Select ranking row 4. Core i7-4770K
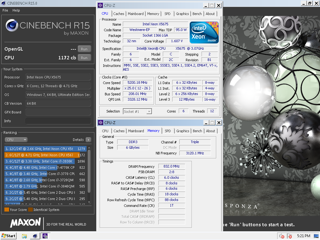 coord(45,167)
